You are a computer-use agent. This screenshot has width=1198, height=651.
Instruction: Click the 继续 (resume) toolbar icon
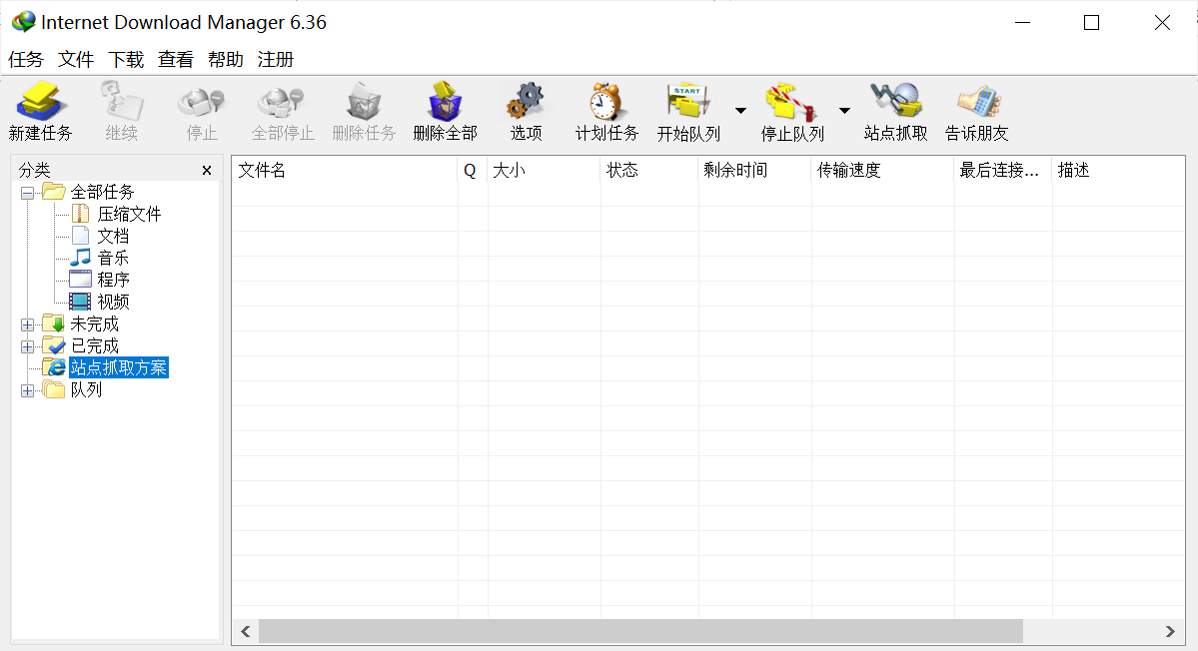point(122,102)
